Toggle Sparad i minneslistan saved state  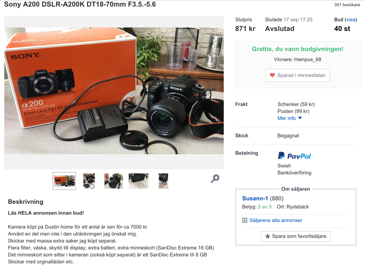298,75
